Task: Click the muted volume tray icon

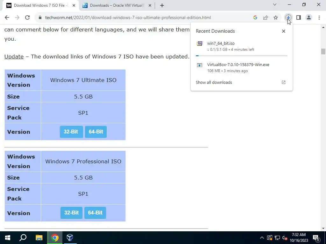Action: pos(285,238)
